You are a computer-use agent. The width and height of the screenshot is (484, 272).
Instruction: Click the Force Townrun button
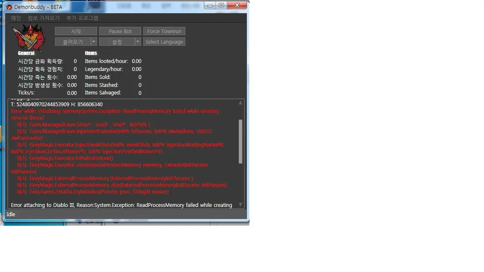click(x=164, y=31)
